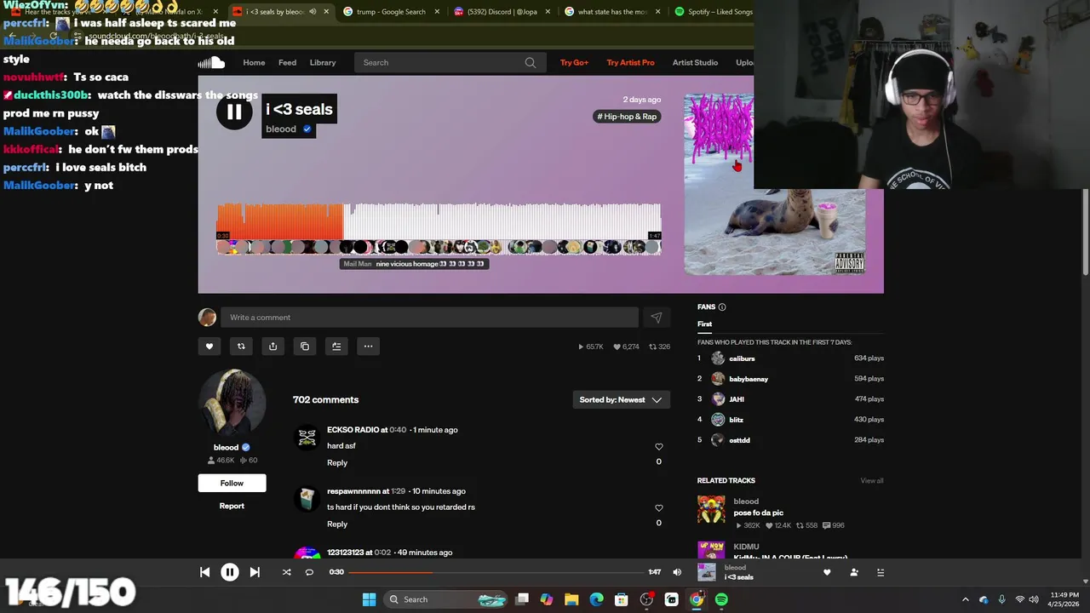Go to SoundCloud Home
The height and width of the screenshot is (613, 1090).
coord(254,62)
